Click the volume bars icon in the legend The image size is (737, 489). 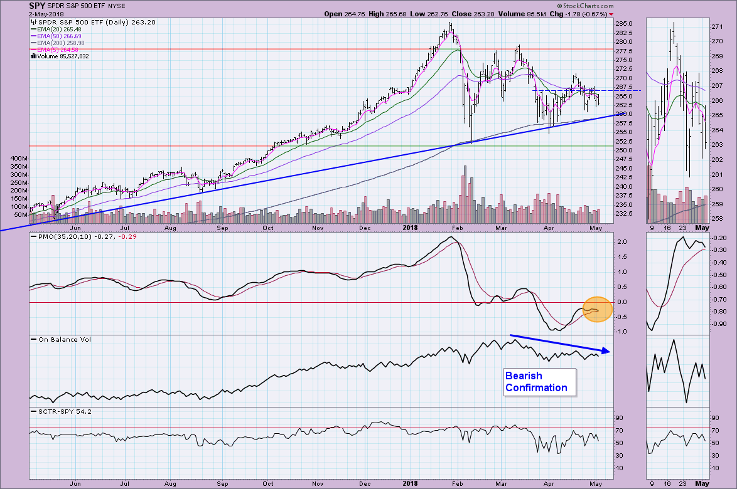33,56
